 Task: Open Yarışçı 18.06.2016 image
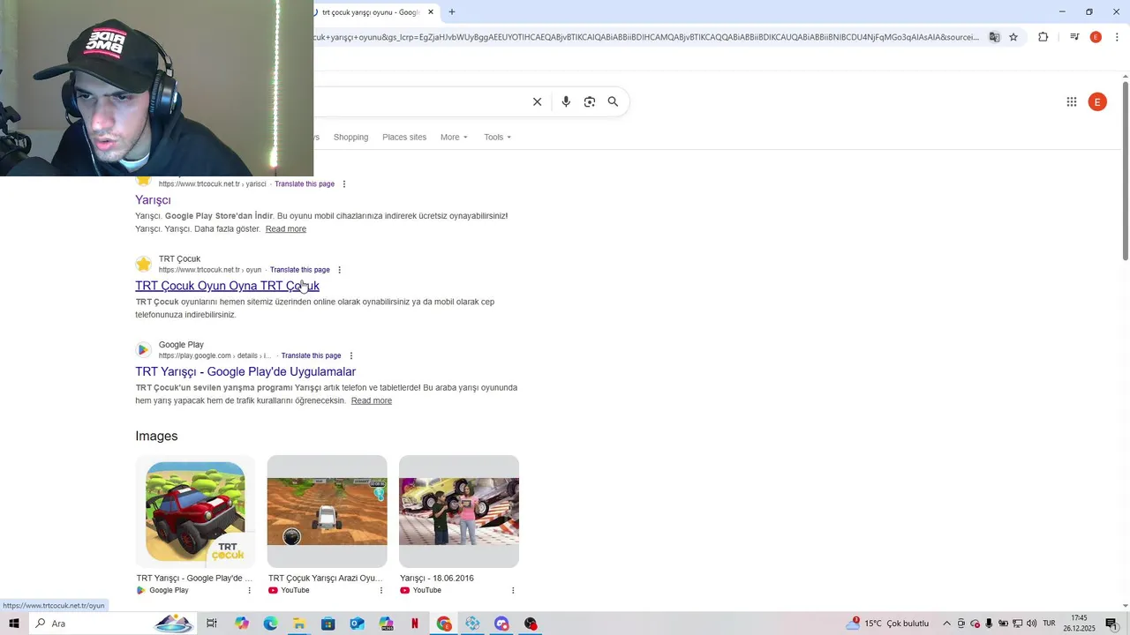(x=459, y=512)
